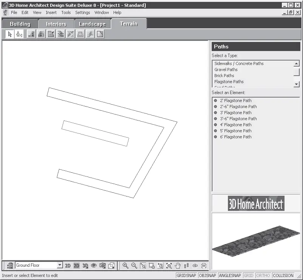Toggle OBJSNAP in the status bar
The image size is (303, 280).
pyautogui.click(x=208, y=275)
